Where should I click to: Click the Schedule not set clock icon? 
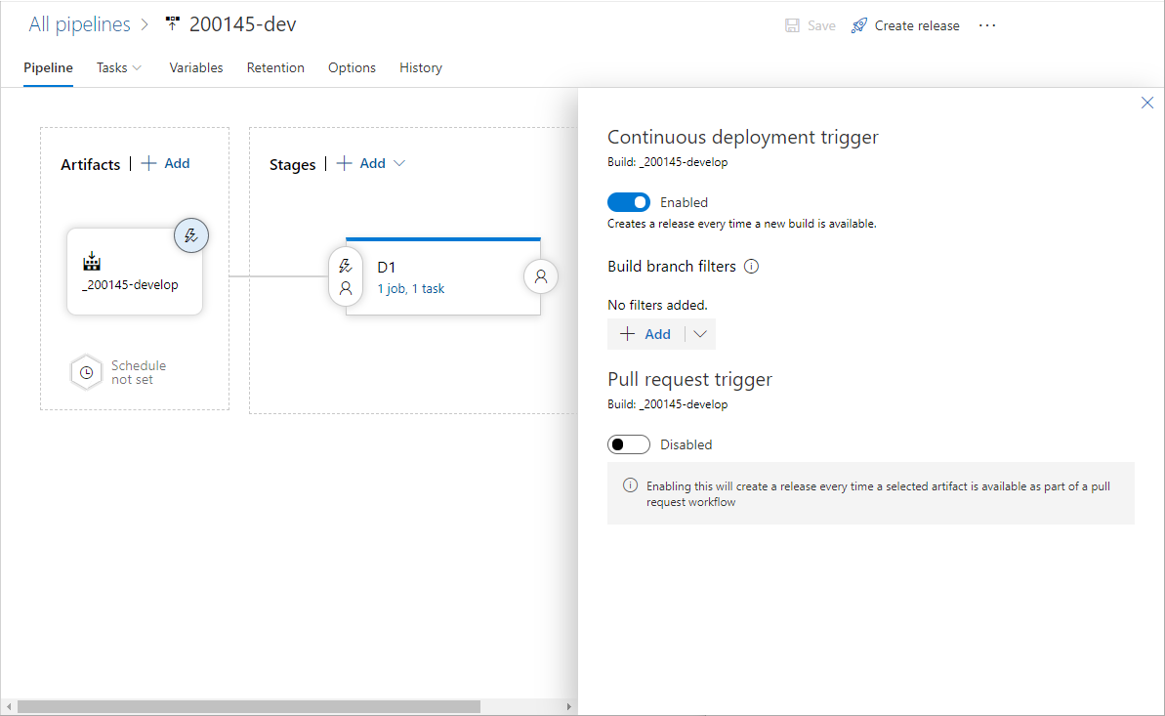pos(86,371)
